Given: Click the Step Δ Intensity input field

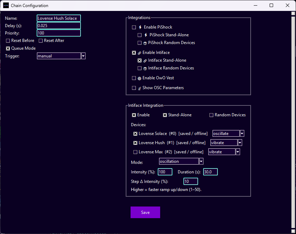Looking at the screenshot, I should 191,181.
